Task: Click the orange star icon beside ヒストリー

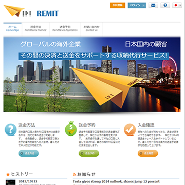Action: pos(8,175)
